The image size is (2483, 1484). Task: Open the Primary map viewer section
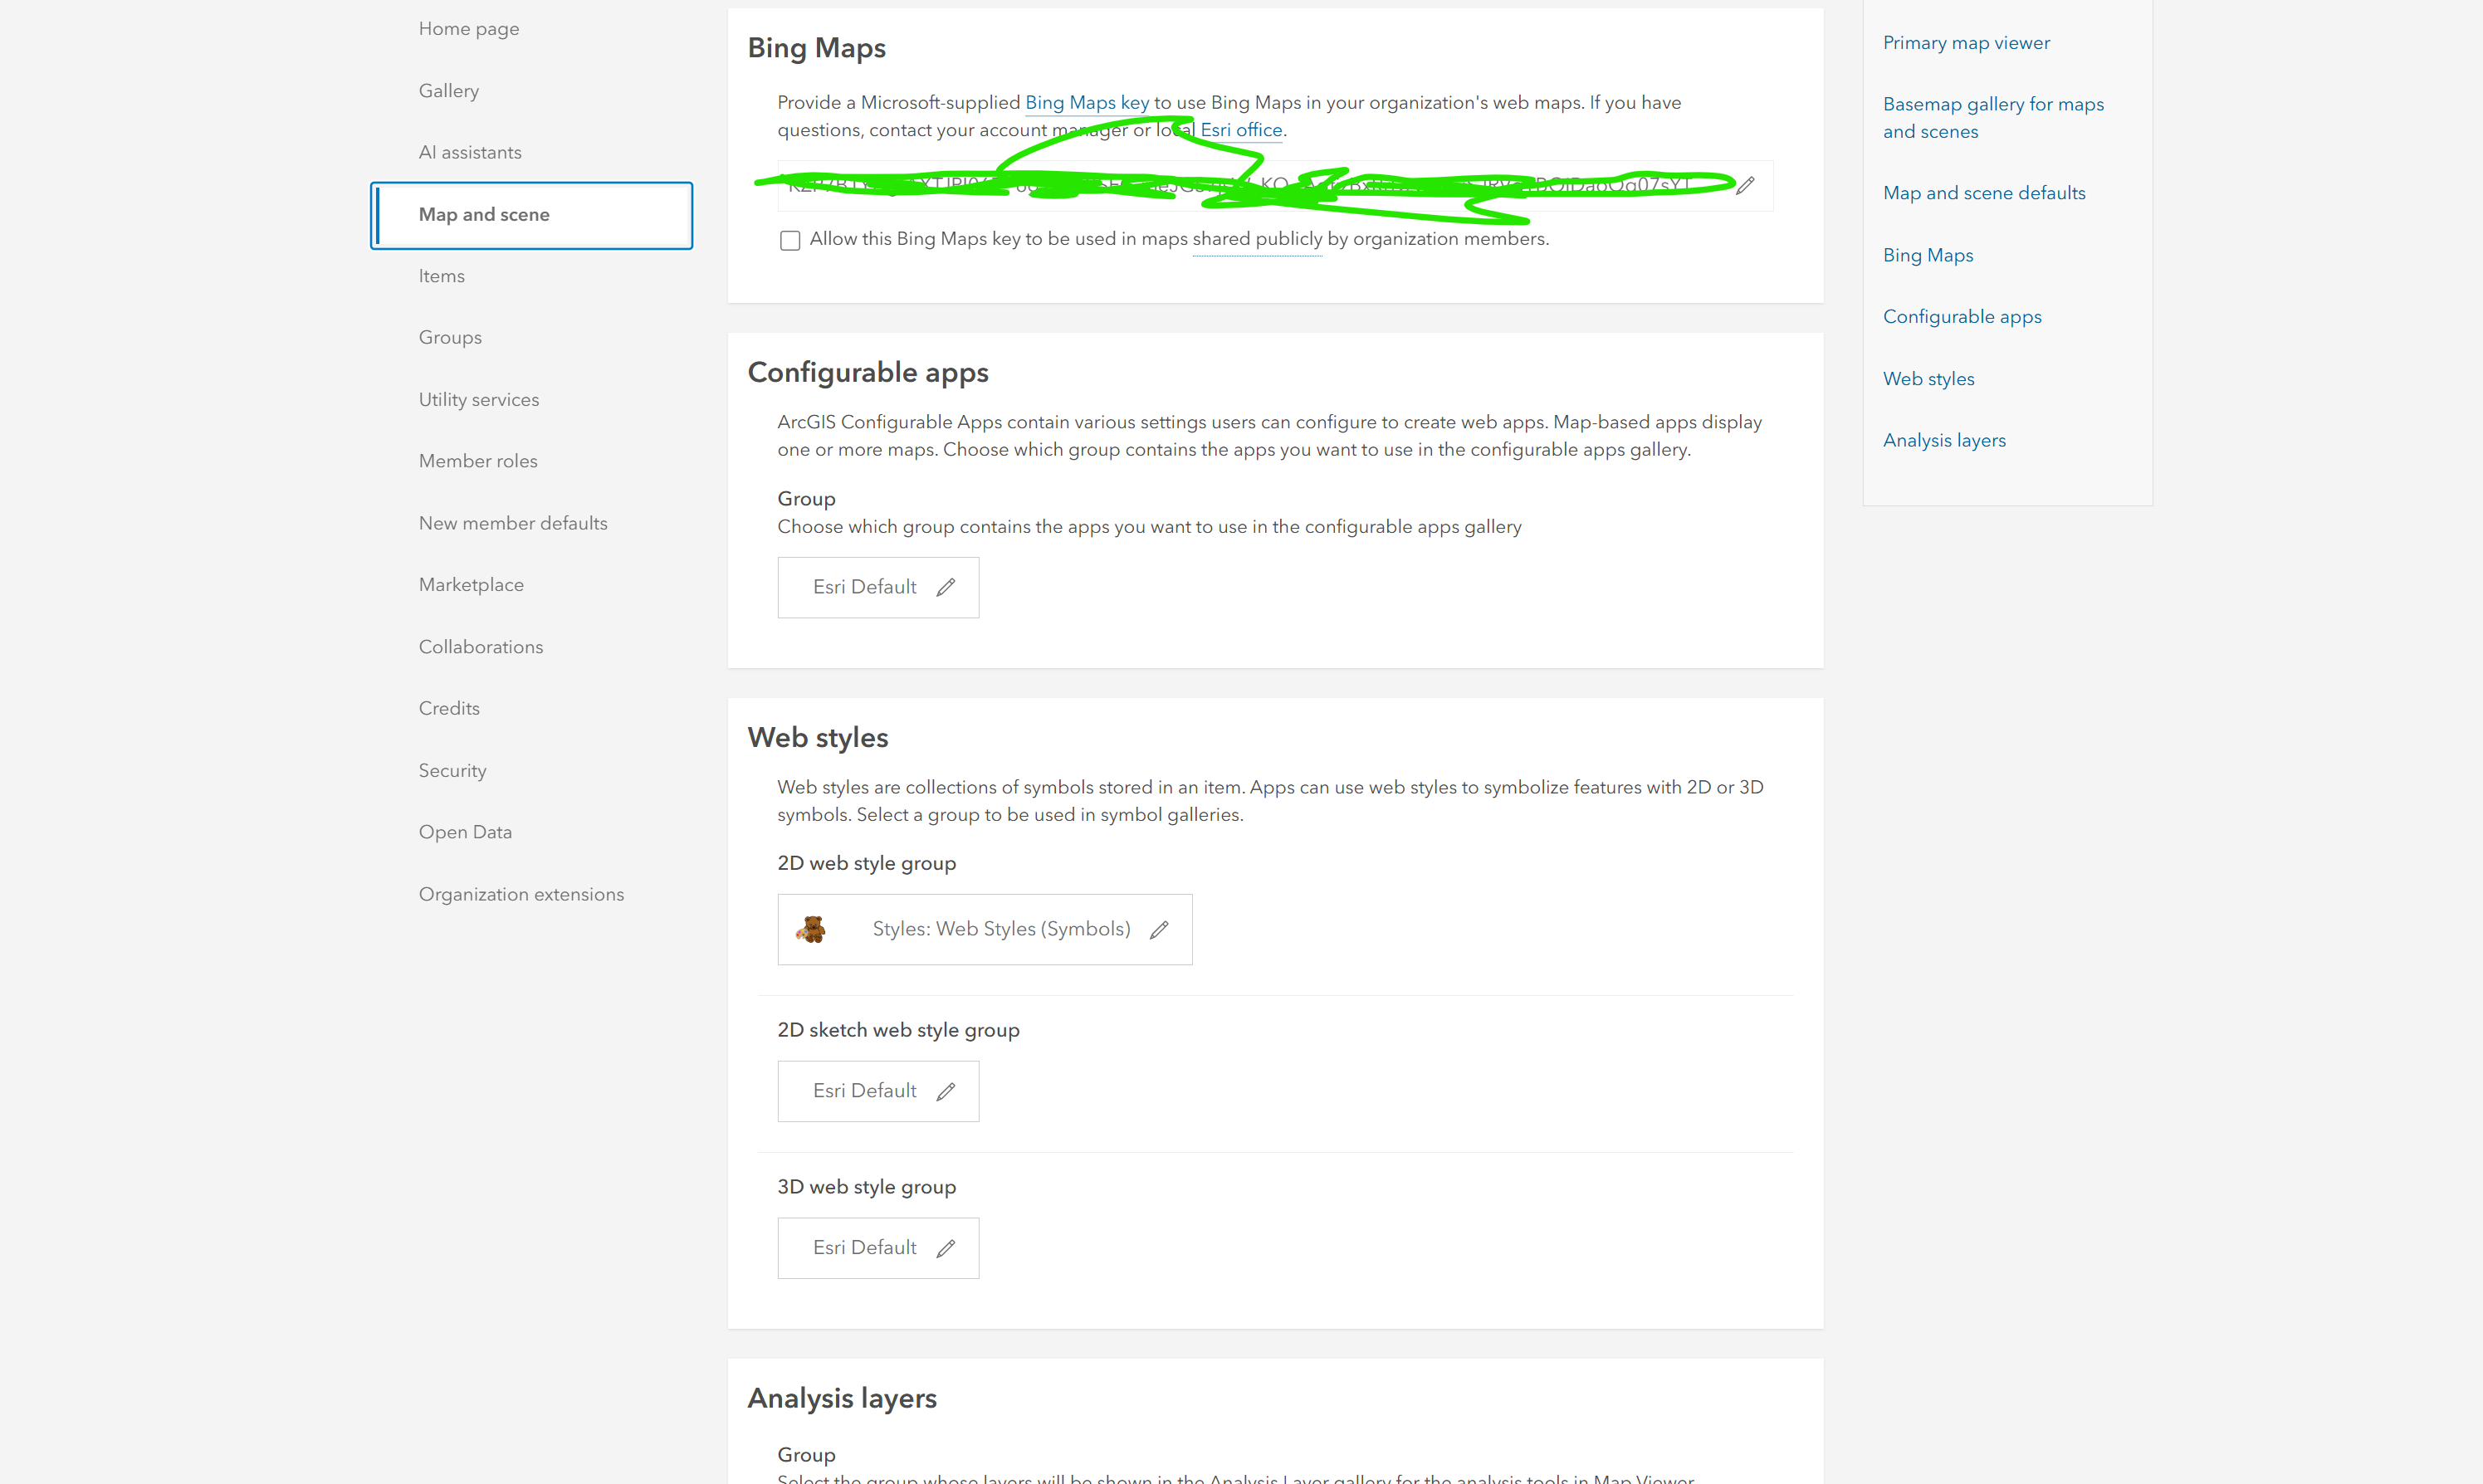tap(1966, 43)
